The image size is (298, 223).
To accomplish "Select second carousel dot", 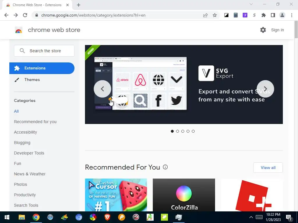I will pyautogui.click(x=178, y=131).
